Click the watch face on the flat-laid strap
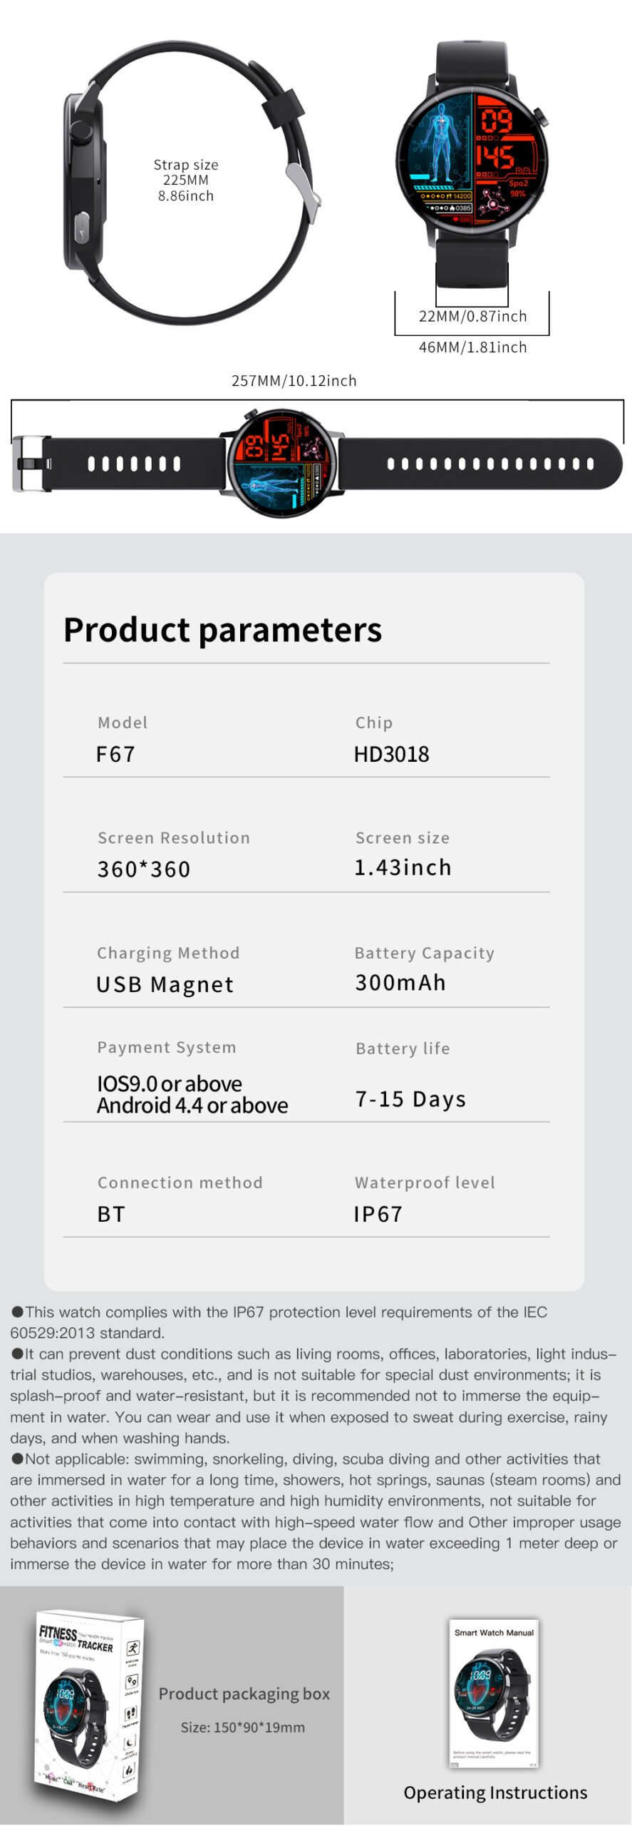 point(282,463)
